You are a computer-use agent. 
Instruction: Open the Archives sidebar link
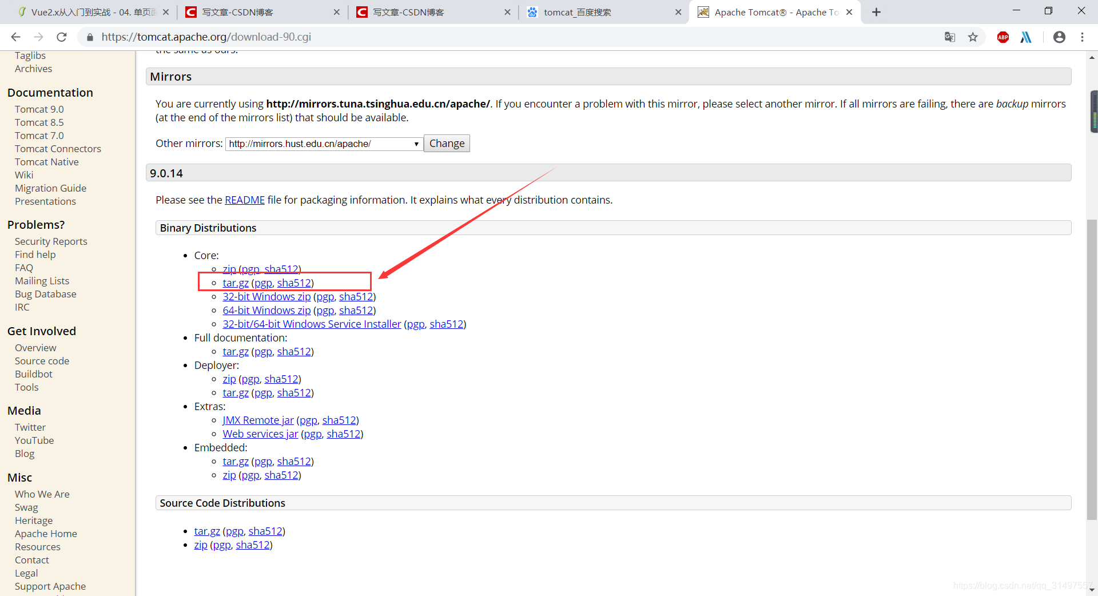(x=33, y=69)
